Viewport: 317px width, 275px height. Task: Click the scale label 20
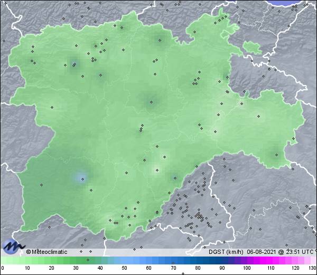tap(52, 268)
